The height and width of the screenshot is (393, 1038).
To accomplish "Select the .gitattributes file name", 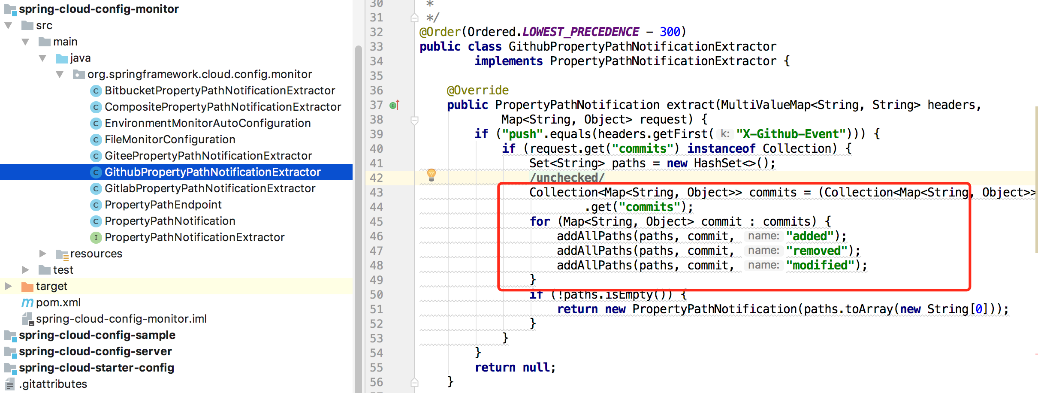I will (53, 384).
